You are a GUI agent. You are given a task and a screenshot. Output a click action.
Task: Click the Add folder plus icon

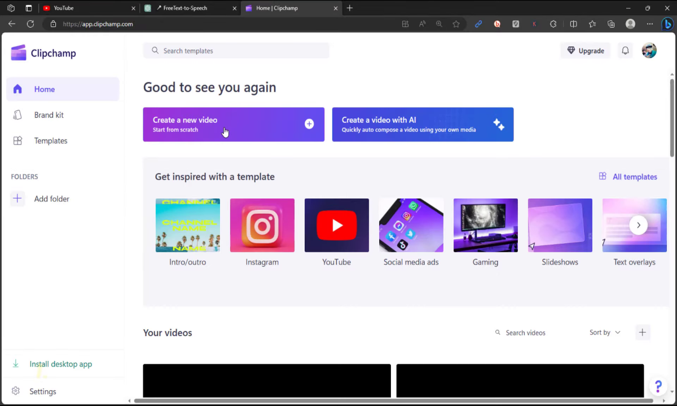pyautogui.click(x=17, y=198)
